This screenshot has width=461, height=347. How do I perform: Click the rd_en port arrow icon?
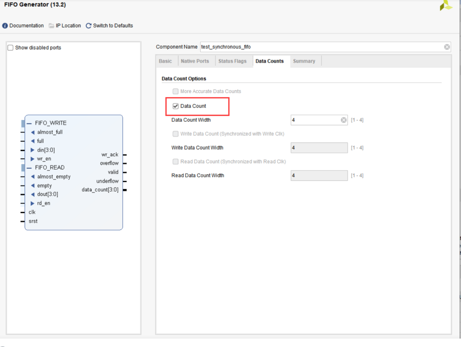[33, 203]
